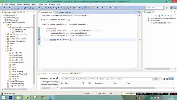Select Second.java in Package Explorer
177x100 pixels.
point(19,32)
